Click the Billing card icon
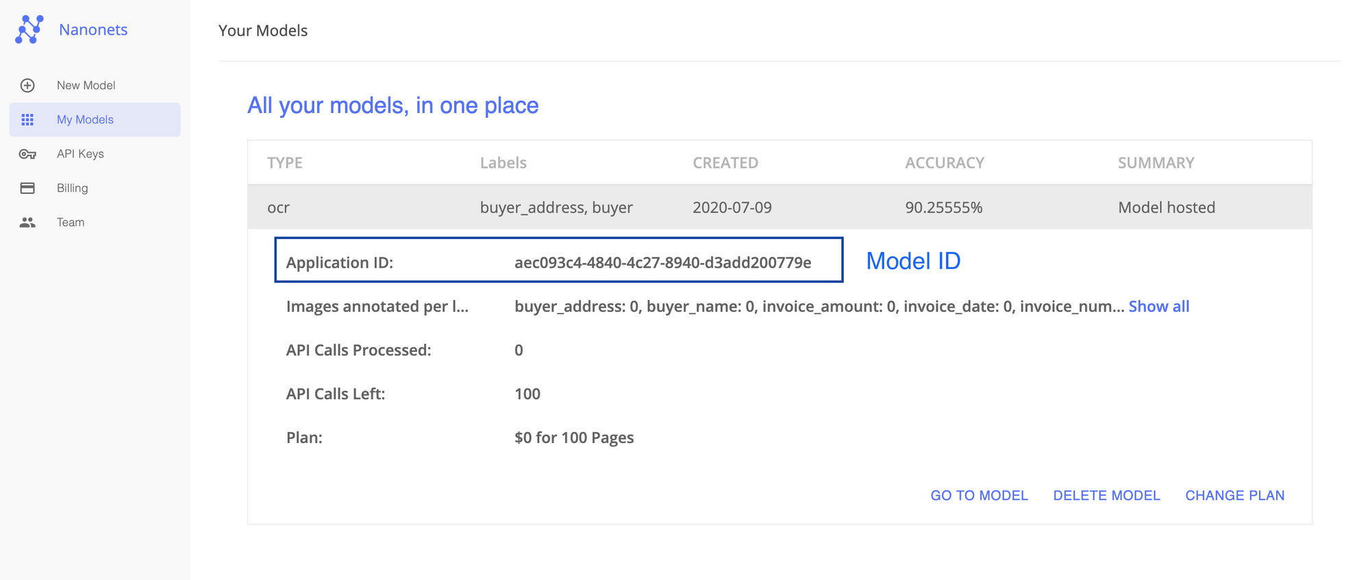This screenshot has height=580, width=1370. click(27, 188)
